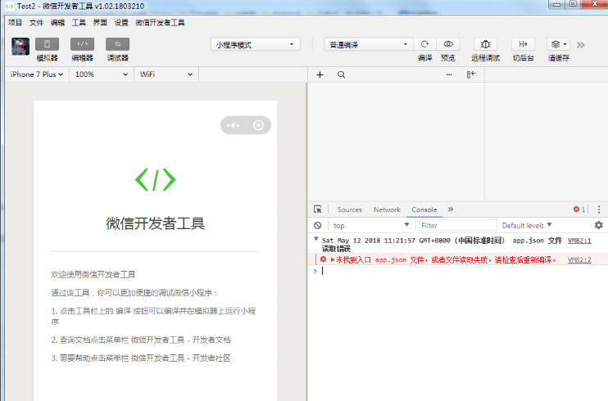Open DevTools settings gear icon
Screen dimensions: 608x401
(x=598, y=225)
